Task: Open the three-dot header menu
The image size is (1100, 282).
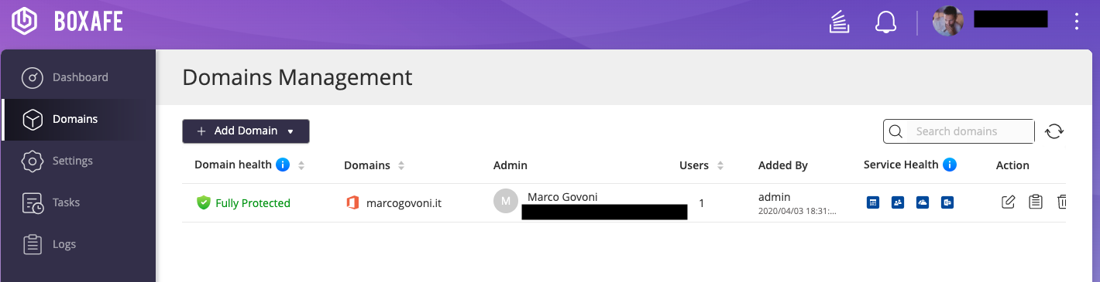Action: 1077,22
